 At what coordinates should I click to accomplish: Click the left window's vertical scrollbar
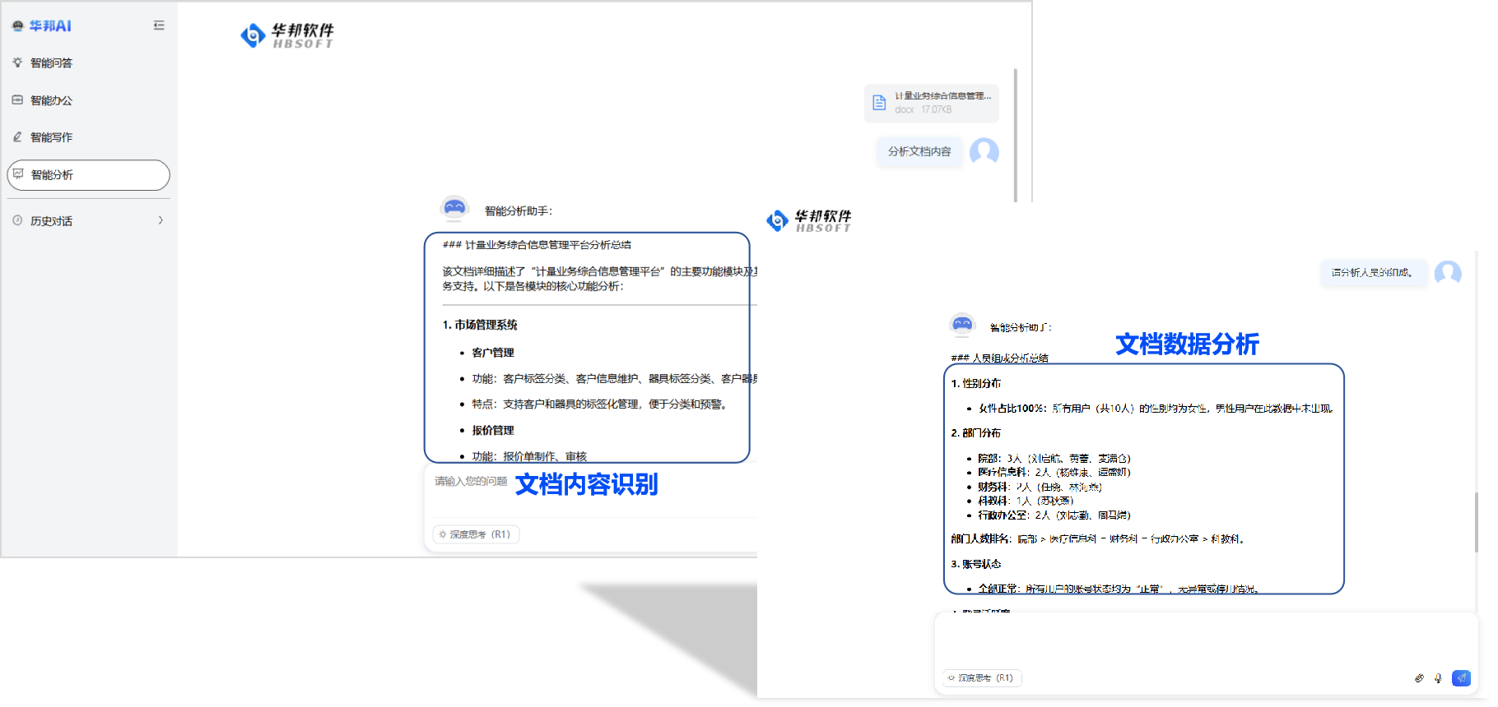coord(1016,134)
